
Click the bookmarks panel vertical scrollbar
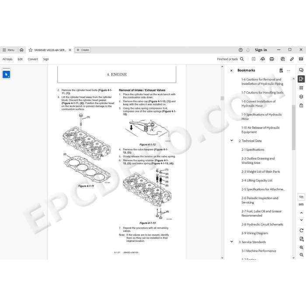(293, 127)
